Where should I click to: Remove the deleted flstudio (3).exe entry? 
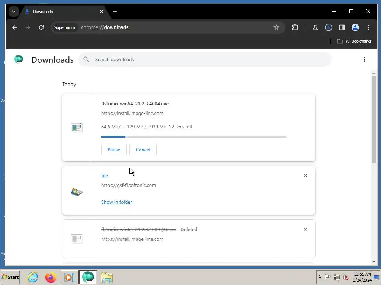[305, 229]
